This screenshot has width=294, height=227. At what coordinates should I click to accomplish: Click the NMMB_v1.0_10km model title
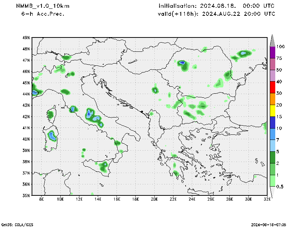[43, 6]
